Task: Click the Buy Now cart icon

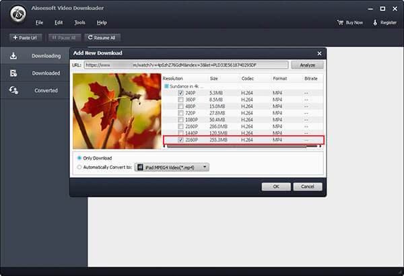Action: [341, 22]
